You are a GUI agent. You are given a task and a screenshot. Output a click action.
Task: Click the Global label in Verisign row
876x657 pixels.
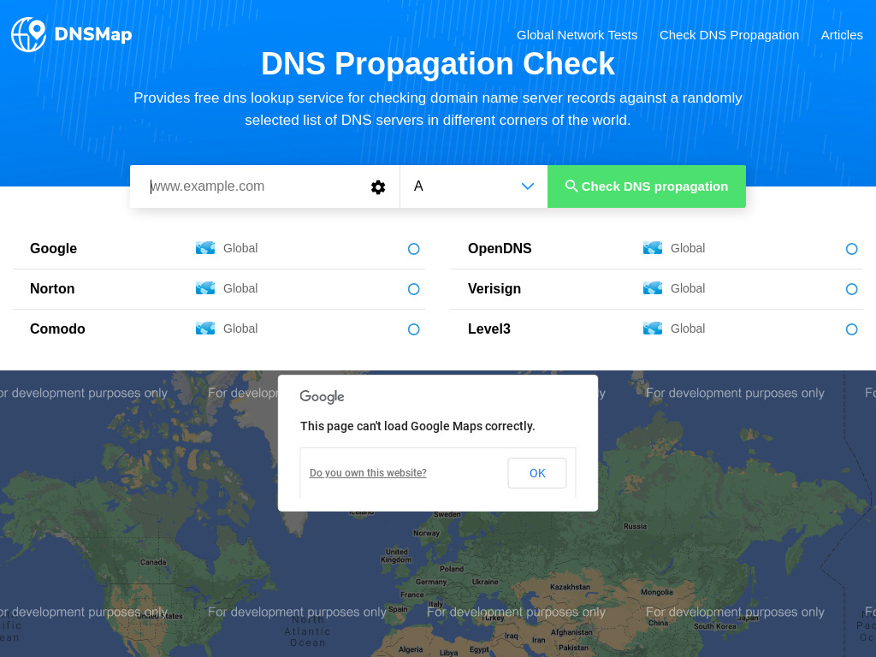[688, 288]
